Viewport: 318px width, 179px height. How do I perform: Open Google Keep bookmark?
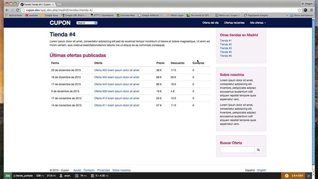click(50, 15)
